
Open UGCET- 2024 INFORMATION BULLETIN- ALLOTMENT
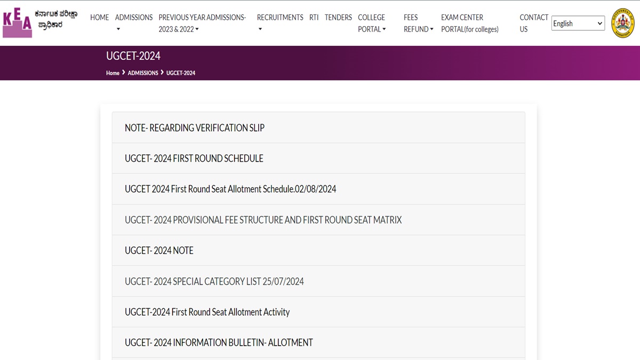pos(318,342)
